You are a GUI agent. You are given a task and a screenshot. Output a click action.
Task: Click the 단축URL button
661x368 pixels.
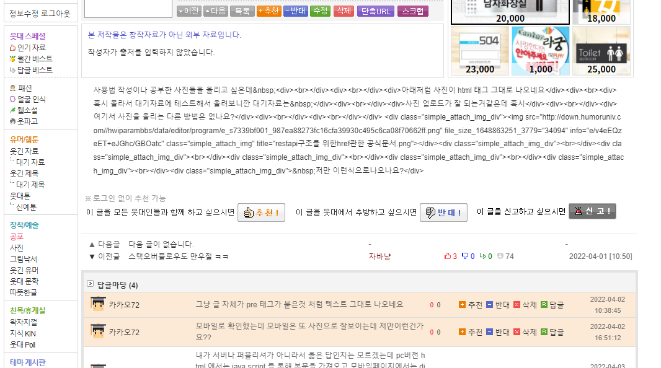pos(376,11)
